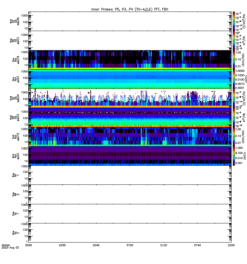Click the color bar beside tha fff scm3 panel
247x264 pixels.
(x=234, y=41)
